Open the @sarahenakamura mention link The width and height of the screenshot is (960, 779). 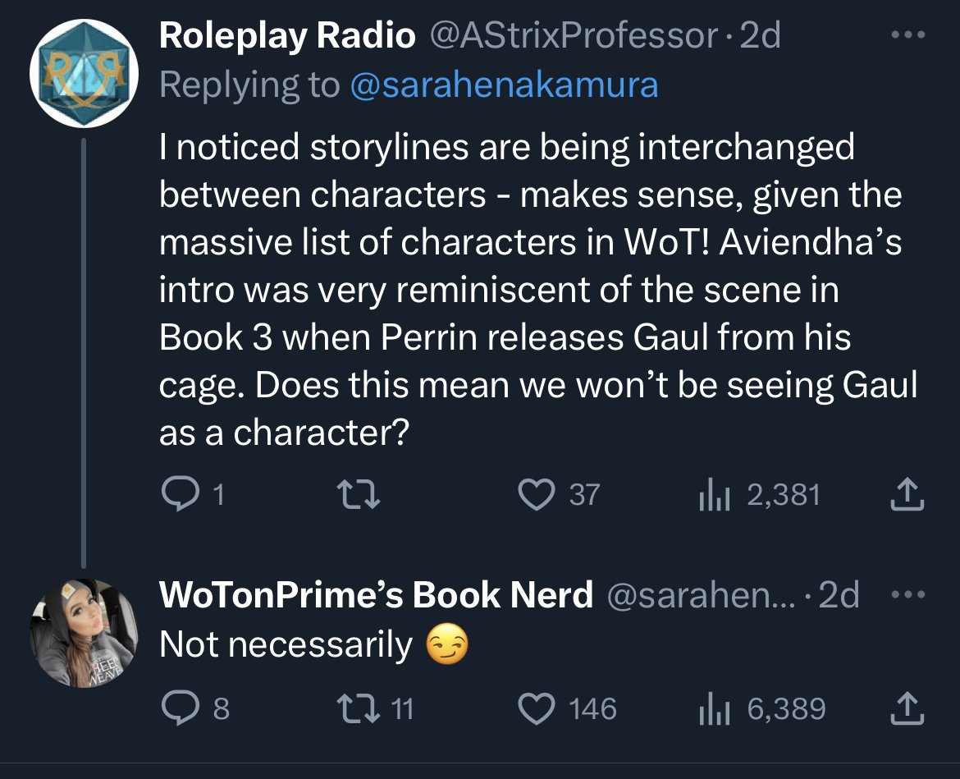tap(504, 85)
